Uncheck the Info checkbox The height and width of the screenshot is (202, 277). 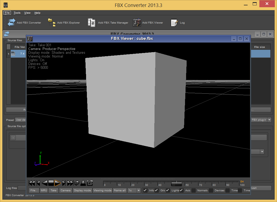pyautogui.click(x=145, y=190)
